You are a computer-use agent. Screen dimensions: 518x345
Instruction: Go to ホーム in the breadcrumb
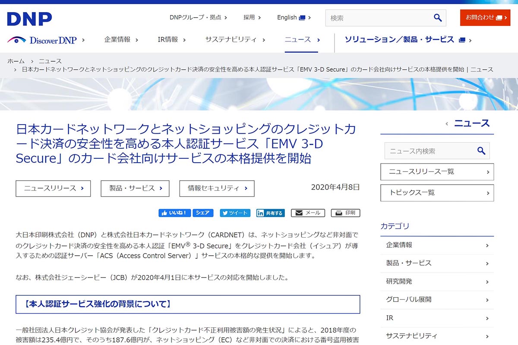(16, 61)
